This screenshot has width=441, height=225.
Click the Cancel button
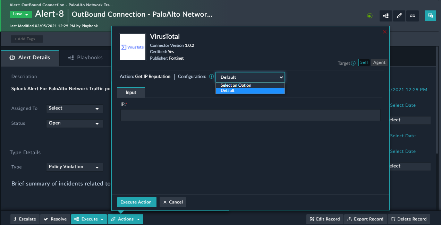172,202
